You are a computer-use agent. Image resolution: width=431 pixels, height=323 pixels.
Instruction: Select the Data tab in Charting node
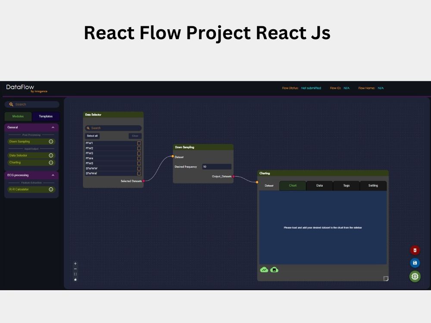point(319,186)
